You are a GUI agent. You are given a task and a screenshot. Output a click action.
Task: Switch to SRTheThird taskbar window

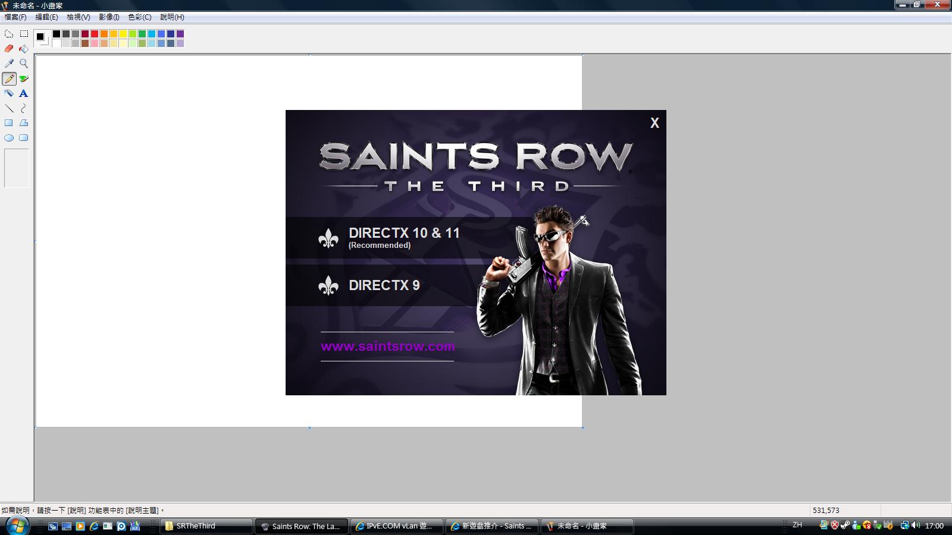(x=206, y=526)
